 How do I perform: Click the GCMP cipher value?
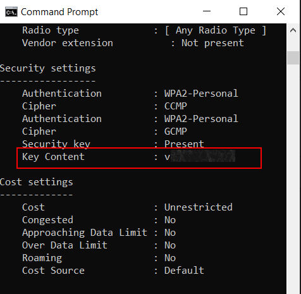click(176, 132)
